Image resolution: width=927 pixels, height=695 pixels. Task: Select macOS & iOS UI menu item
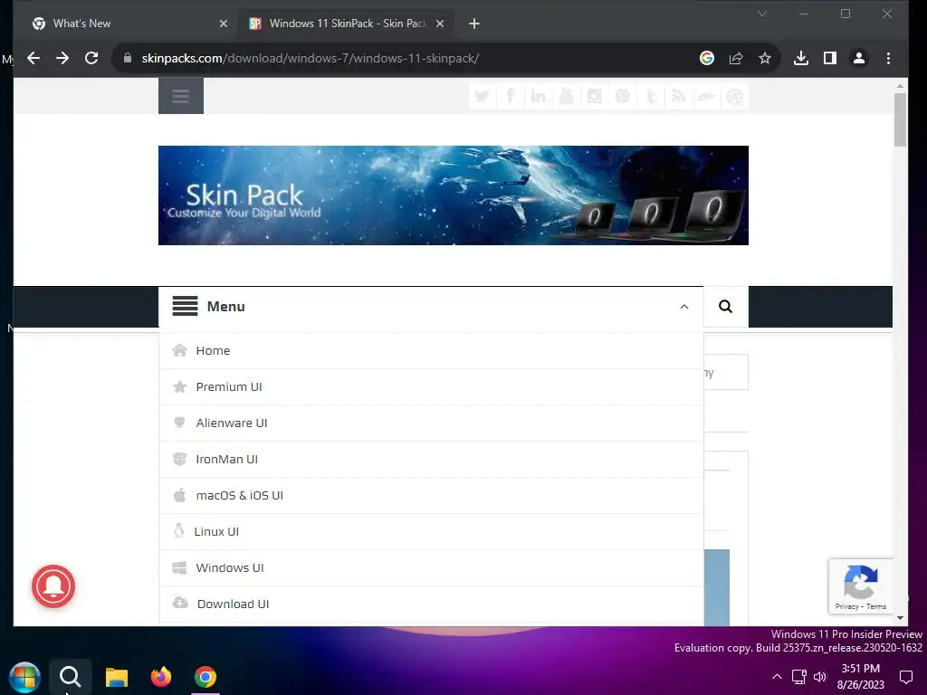pos(431,495)
